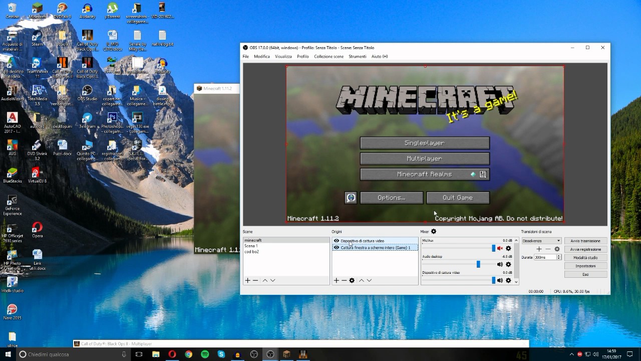The height and width of the screenshot is (361, 641).
Task: Click Avvia registrazione to start recording
Action: [585, 249]
